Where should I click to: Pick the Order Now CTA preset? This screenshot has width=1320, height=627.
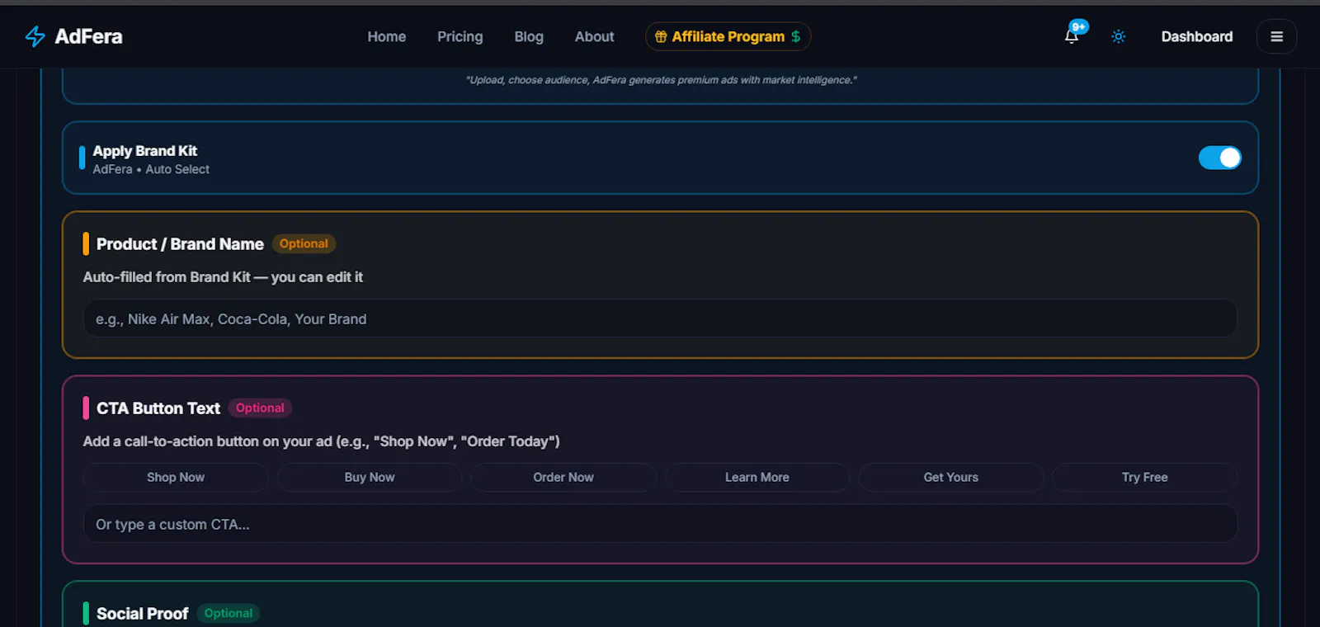pyautogui.click(x=563, y=478)
